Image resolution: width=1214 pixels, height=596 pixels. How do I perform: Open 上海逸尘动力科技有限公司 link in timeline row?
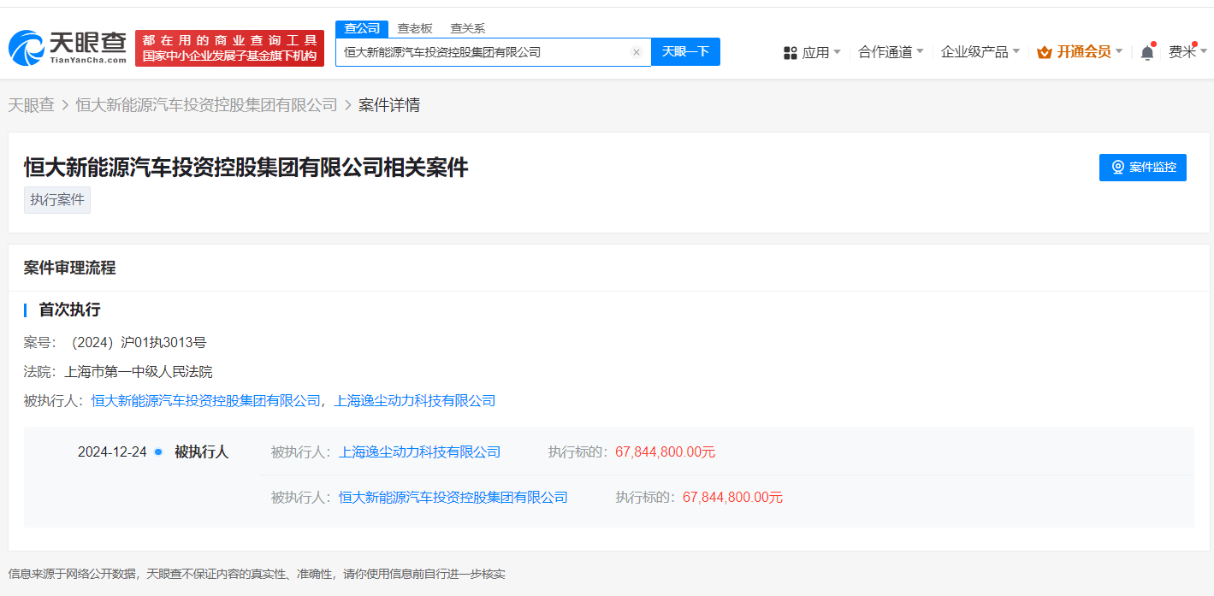(x=420, y=451)
